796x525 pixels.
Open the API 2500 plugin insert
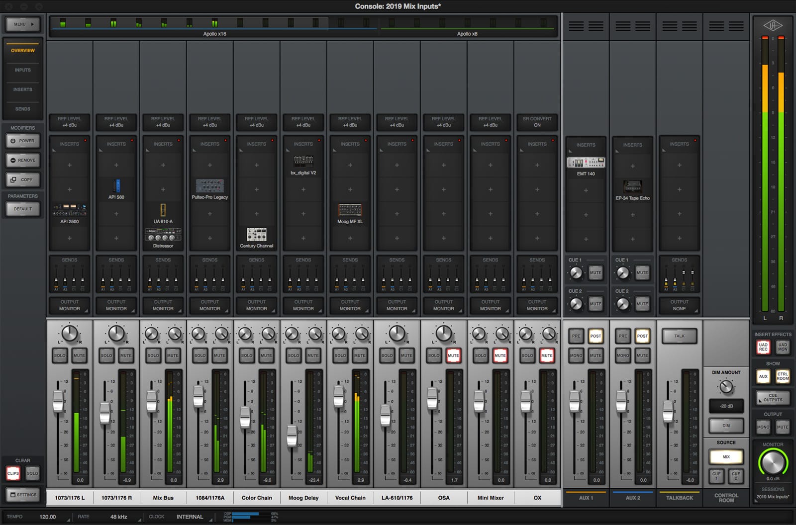click(70, 210)
